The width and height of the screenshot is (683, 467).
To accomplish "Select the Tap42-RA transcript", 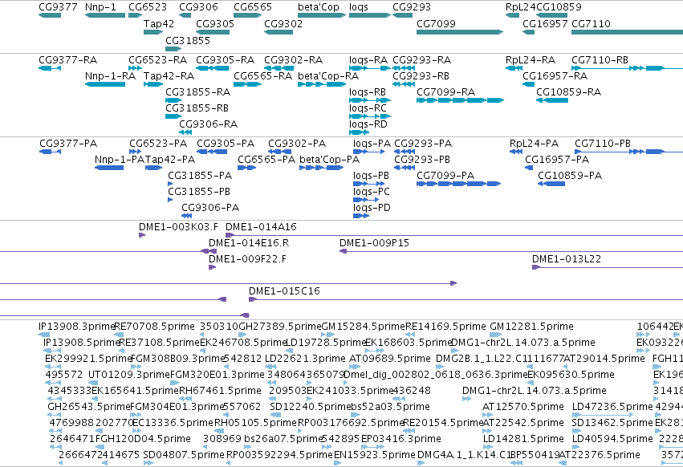I will (153, 84).
